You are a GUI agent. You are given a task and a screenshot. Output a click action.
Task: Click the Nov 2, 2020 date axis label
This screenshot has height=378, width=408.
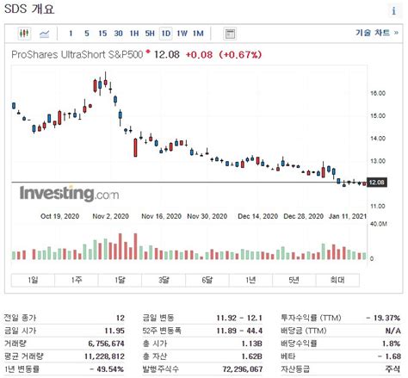[x=110, y=216]
